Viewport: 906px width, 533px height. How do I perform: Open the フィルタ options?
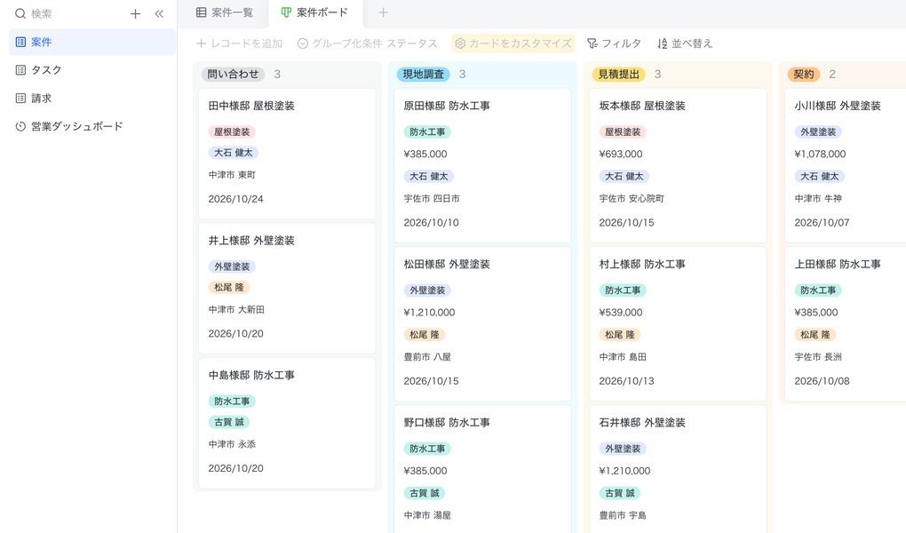(614, 44)
